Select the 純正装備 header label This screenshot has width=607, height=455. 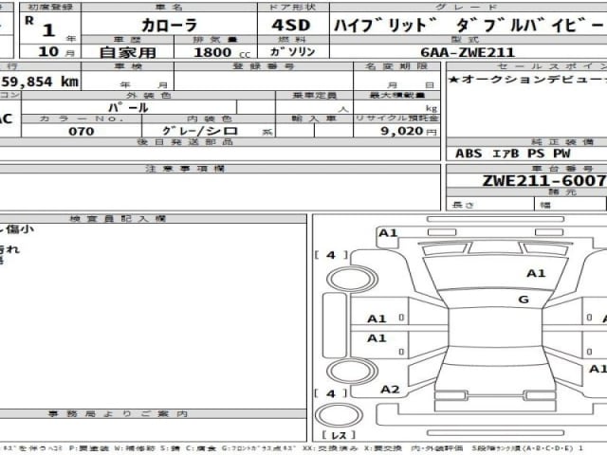pos(562,142)
